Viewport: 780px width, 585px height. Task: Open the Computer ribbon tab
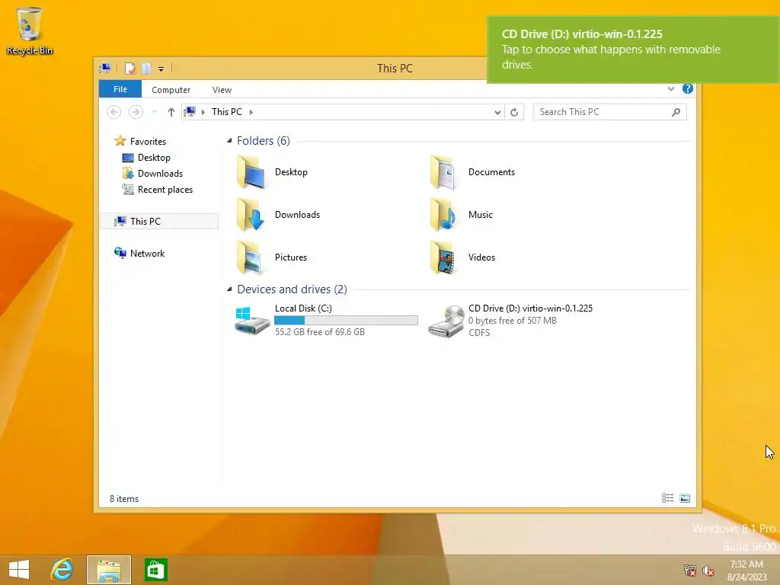171,90
